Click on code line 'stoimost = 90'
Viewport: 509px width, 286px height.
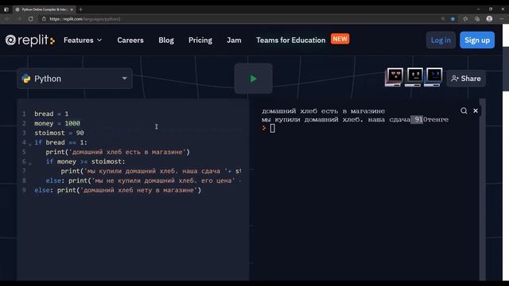point(59,133)
